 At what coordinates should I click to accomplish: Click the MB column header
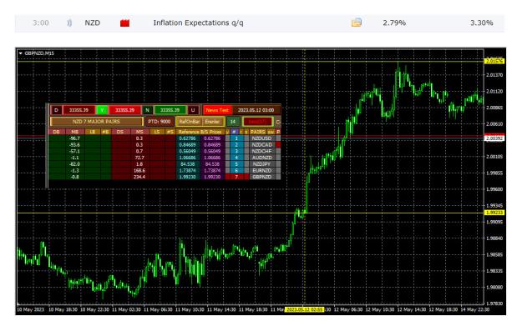click(x=75, y=132)
